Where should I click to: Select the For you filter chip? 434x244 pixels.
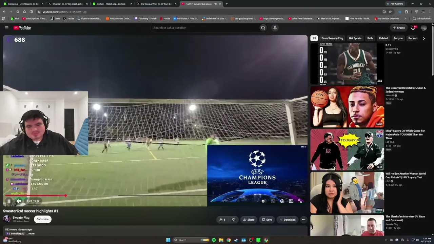click(398, 38)
